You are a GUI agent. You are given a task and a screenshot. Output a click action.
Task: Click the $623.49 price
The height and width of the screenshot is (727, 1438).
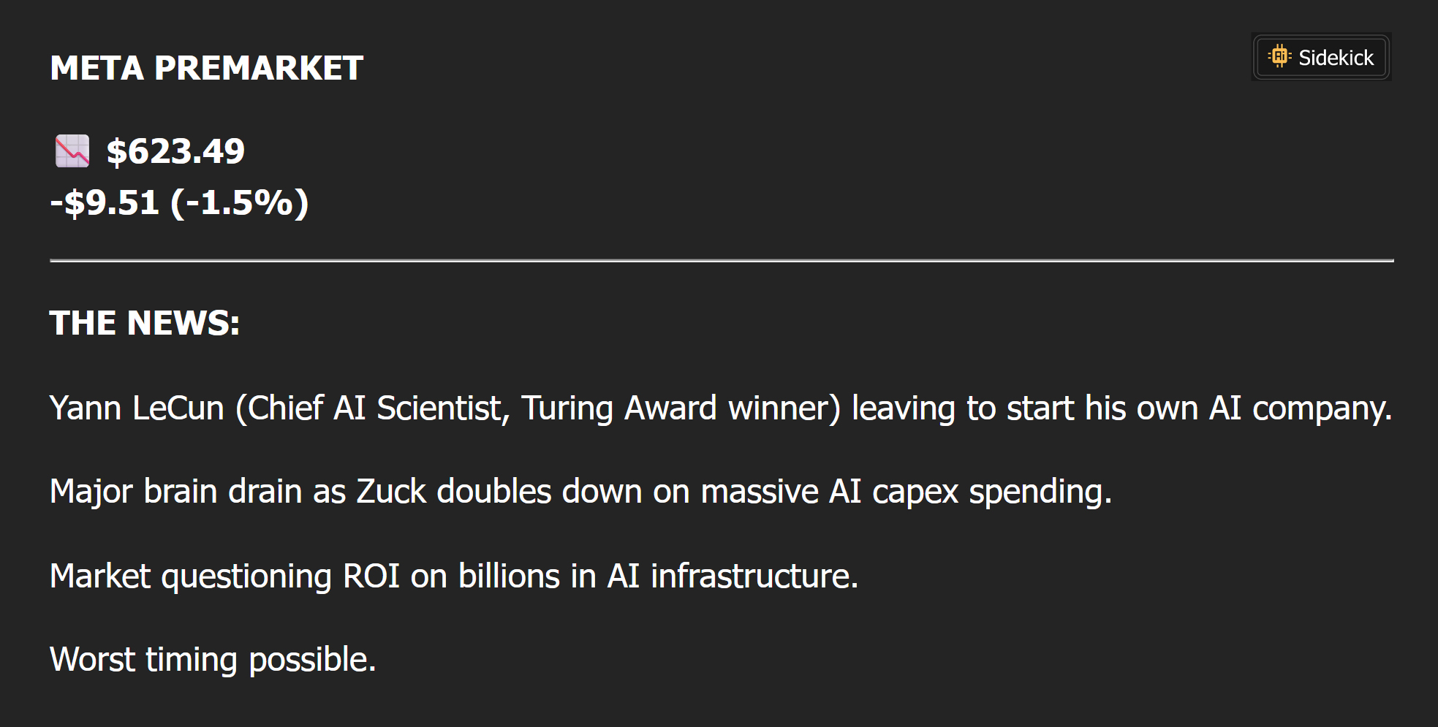[x=175, y=152]
